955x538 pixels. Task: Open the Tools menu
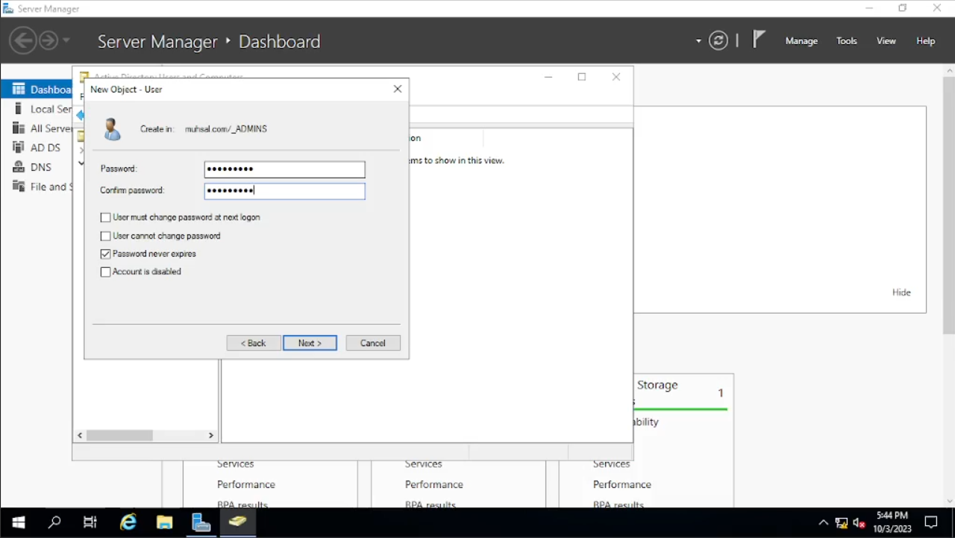pyautogui.click(x=846, y=41)
